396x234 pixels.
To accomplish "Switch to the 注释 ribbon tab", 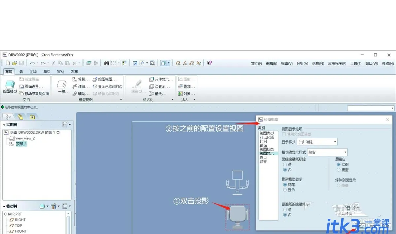I will point(33,72).
